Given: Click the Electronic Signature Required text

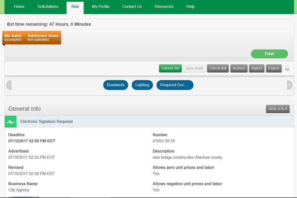Looking at the screenshot, I should click(46, 122).
